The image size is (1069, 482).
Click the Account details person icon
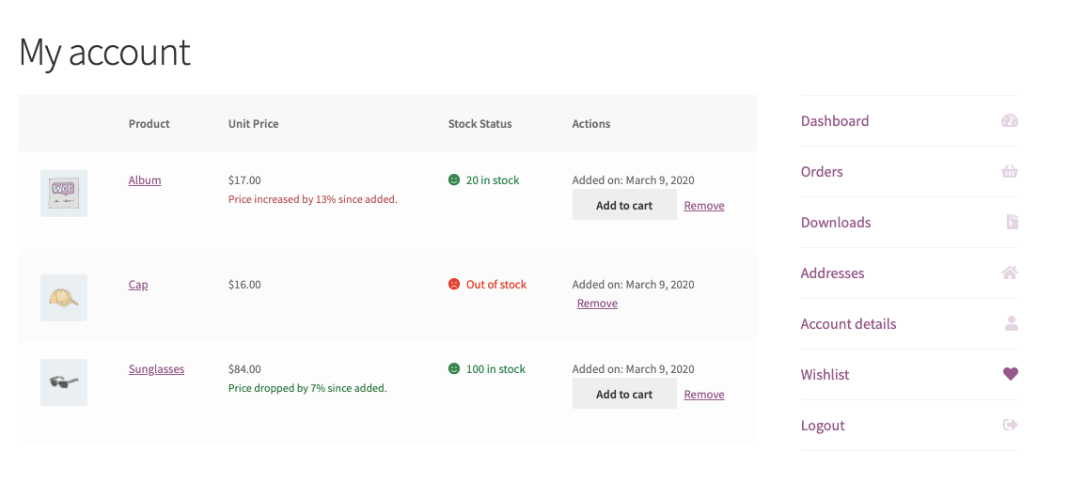[1012, 324]
